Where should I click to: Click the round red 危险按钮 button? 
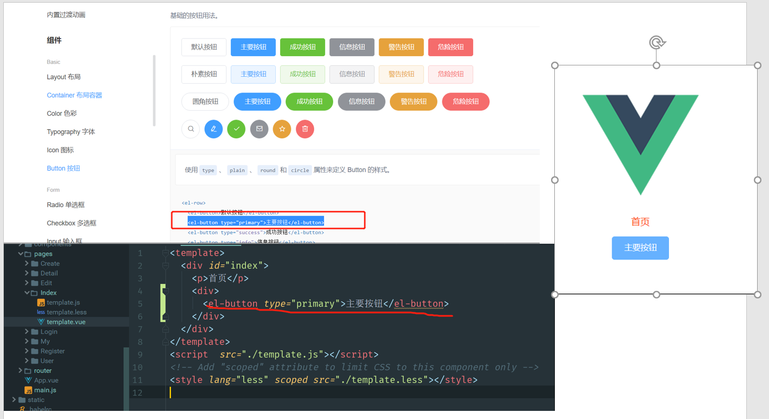pos(466,102)
